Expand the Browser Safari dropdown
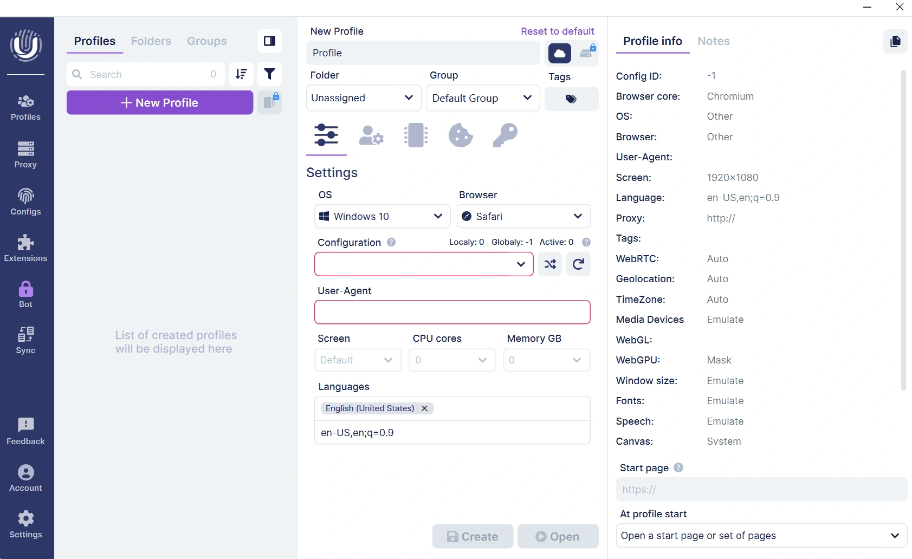912x559 pixels. point(523,217)
